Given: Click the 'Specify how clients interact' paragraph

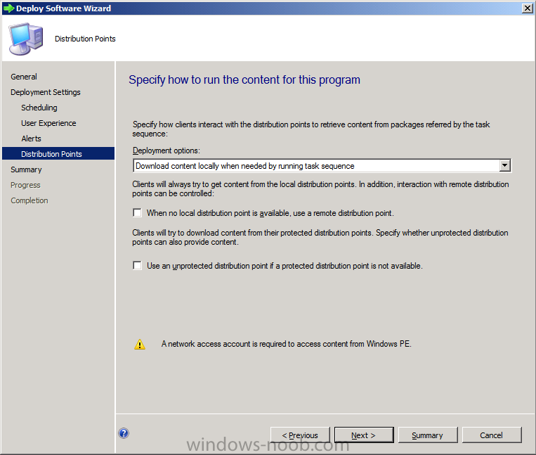Looking at the screenshot, I should 311,129.
